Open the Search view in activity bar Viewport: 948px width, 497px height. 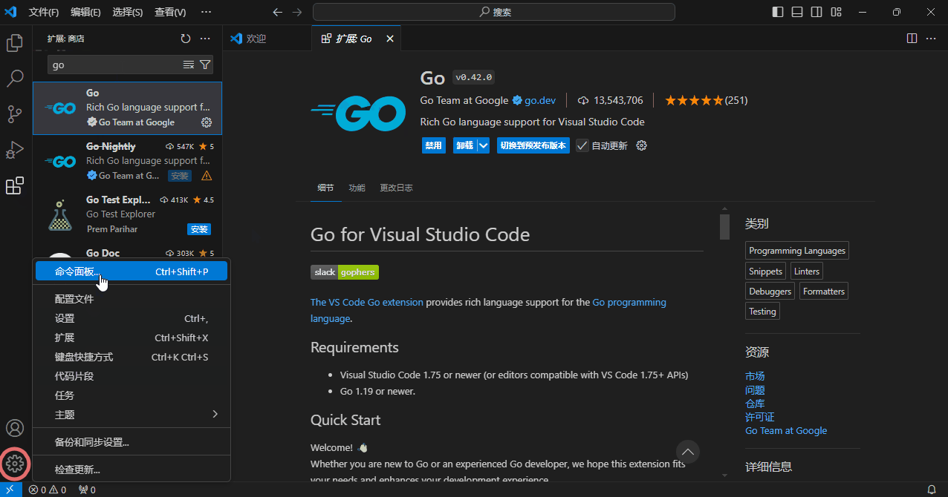15,79
